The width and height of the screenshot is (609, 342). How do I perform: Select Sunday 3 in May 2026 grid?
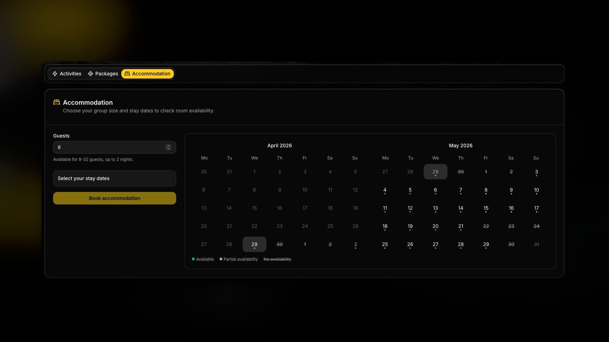click(536, 172)
